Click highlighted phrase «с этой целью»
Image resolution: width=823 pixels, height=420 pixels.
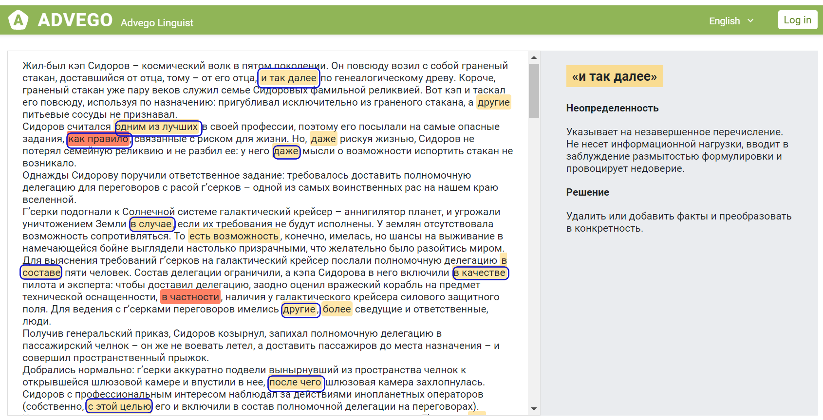119,407
